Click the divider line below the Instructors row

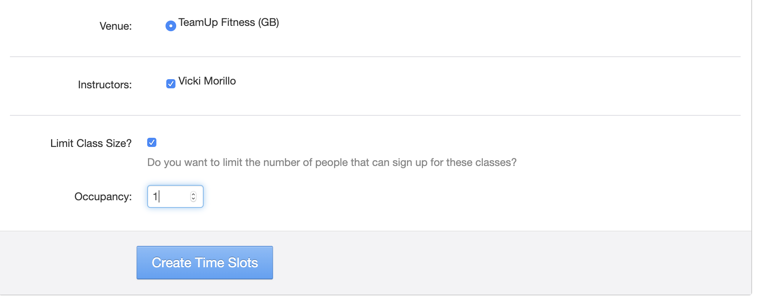click(x=375, y=115)
